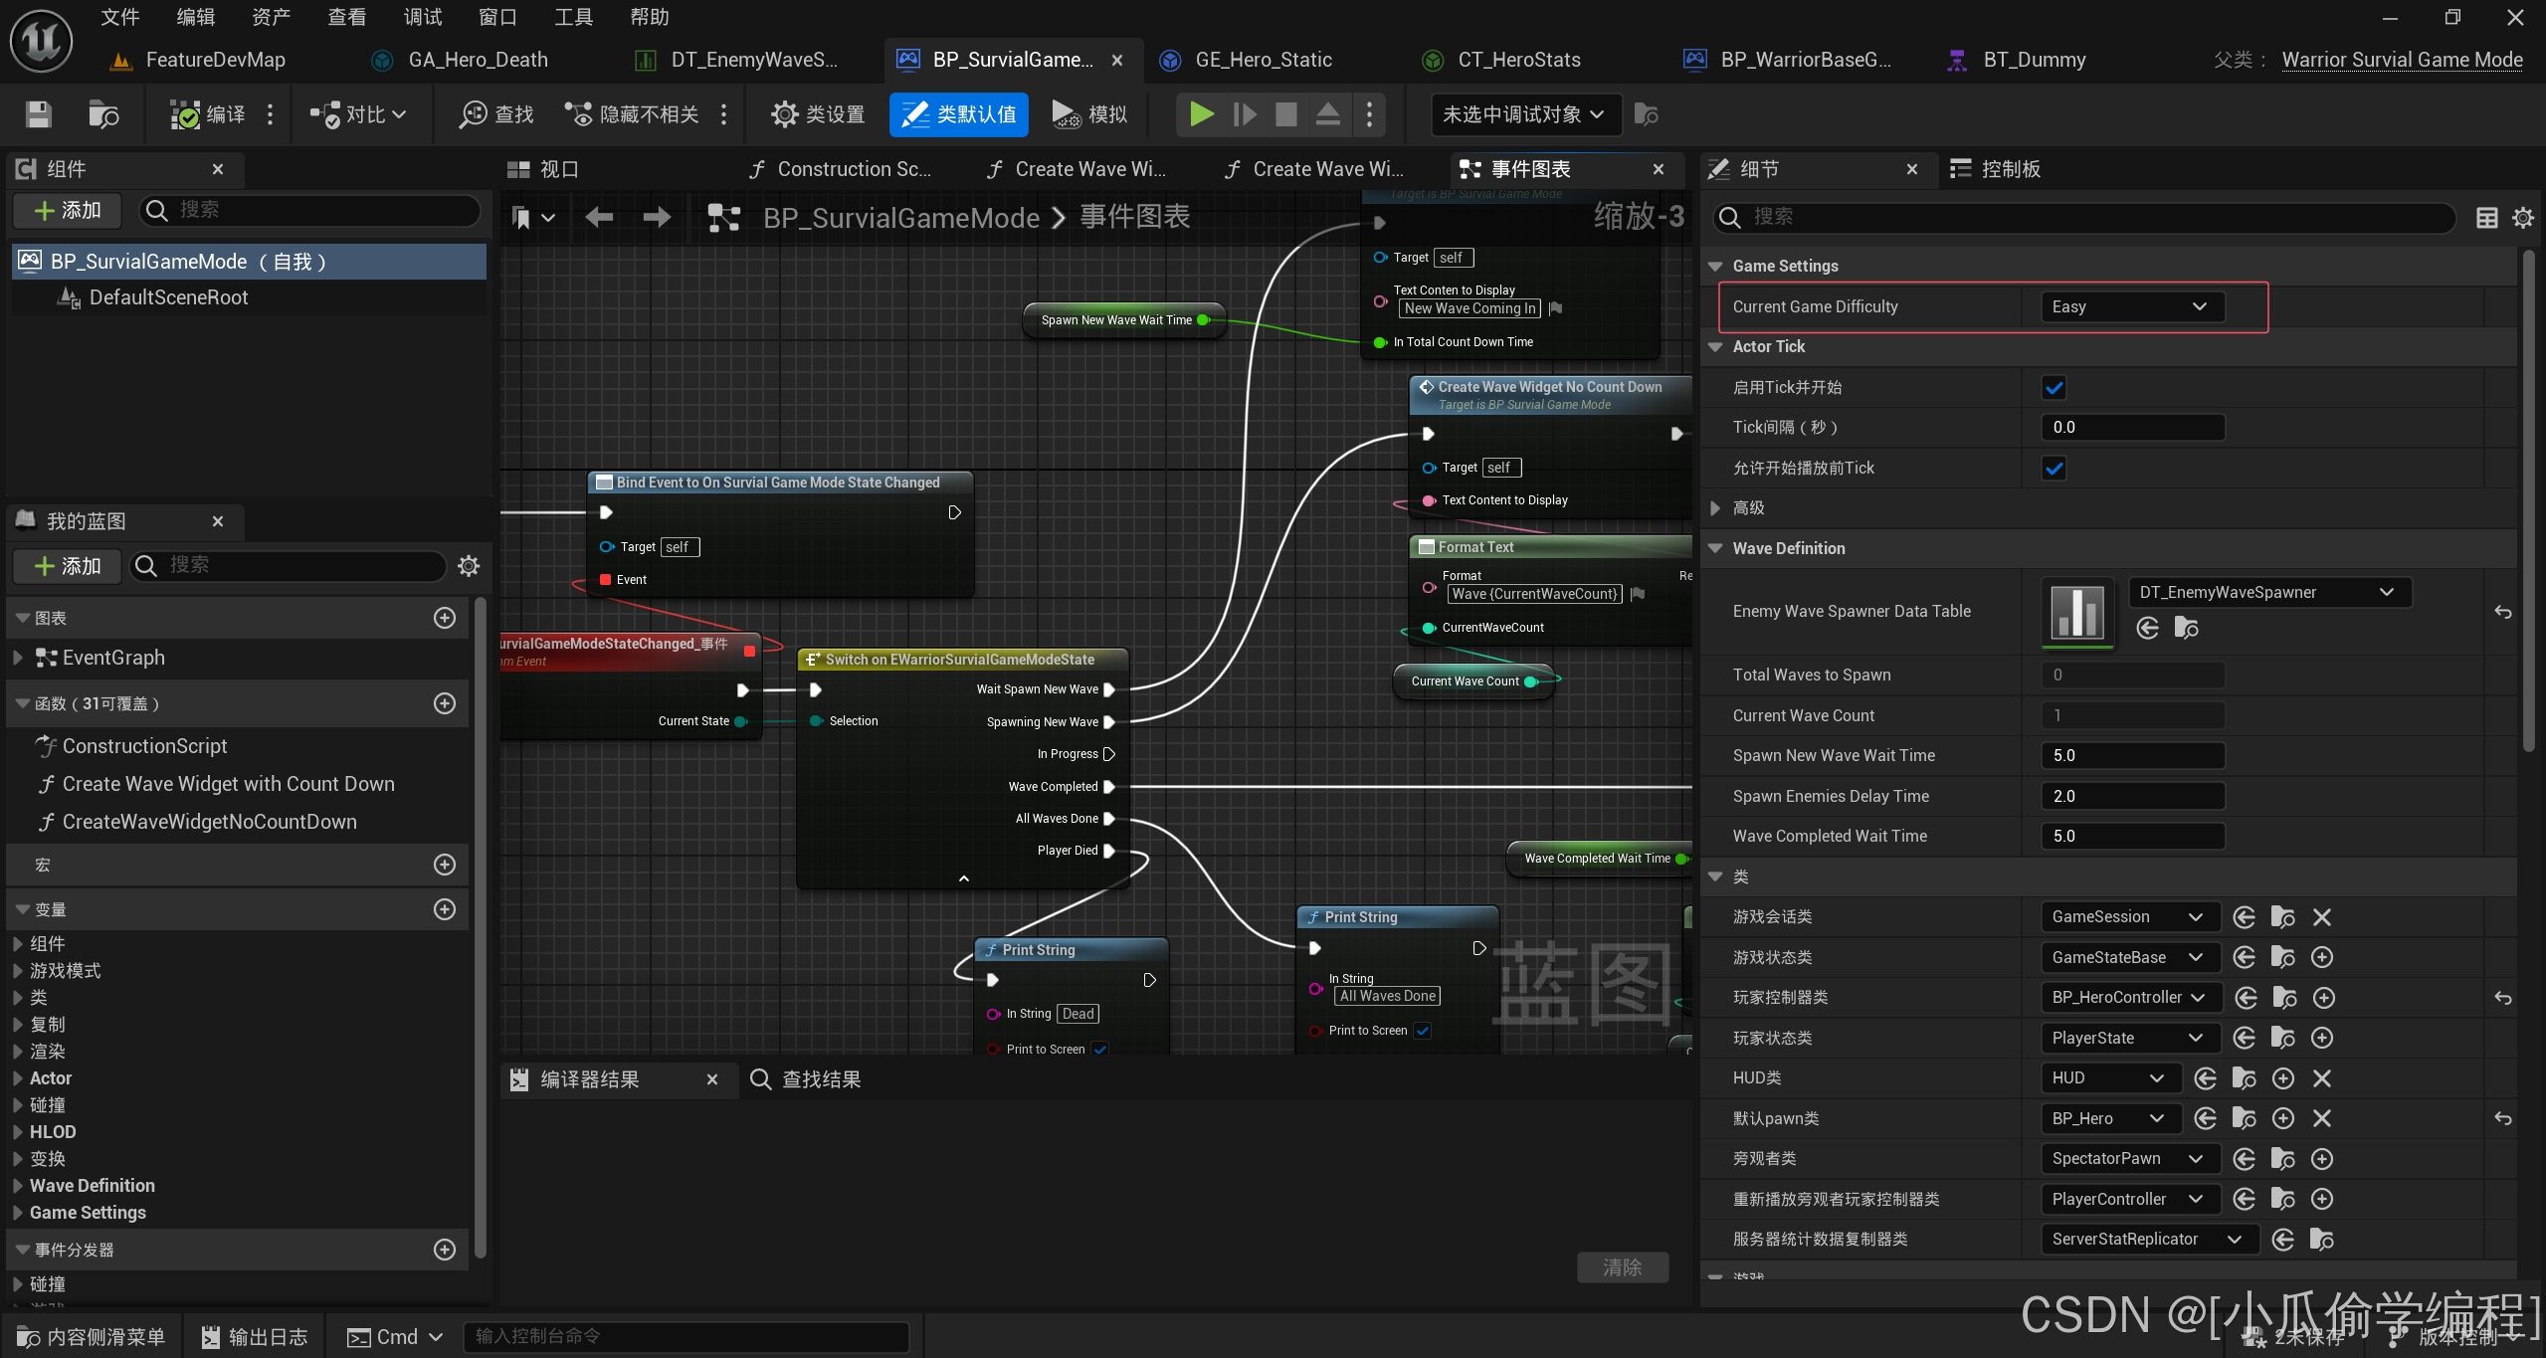Expand the 高级 advanced section

click(1715, 508)
